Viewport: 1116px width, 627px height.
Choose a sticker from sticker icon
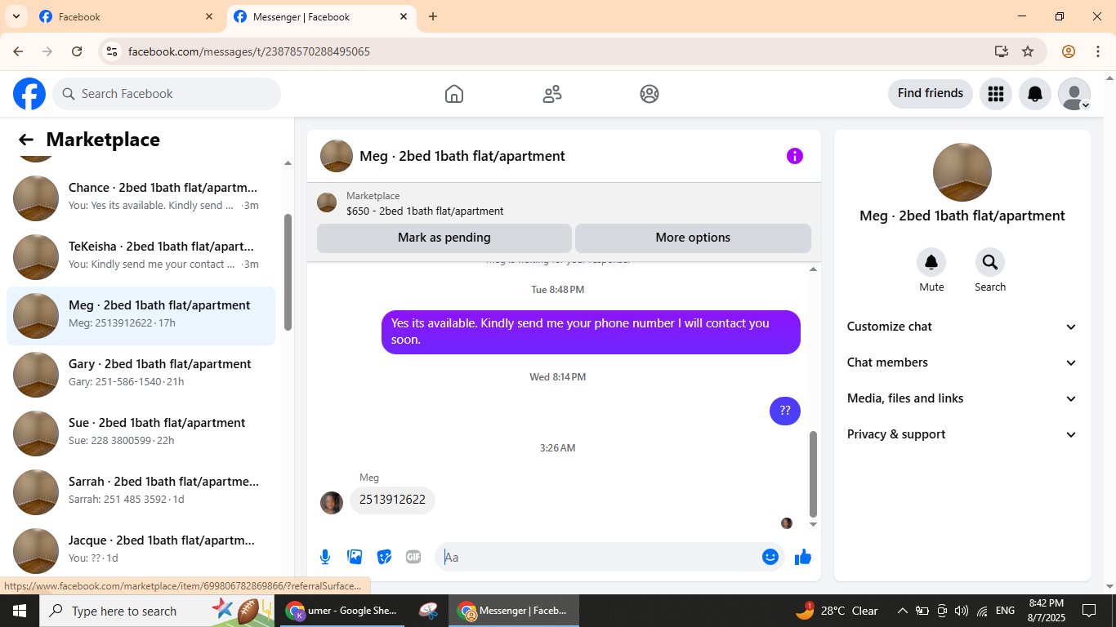[384, 557]
